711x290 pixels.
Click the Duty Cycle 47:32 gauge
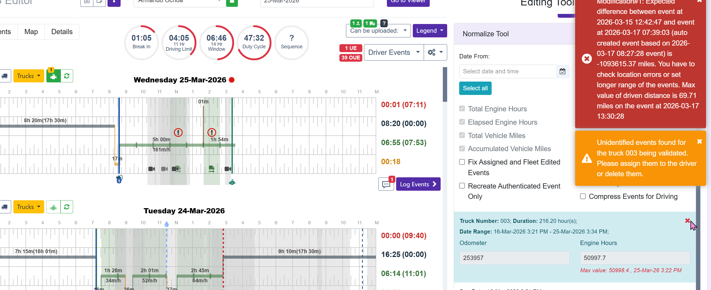pos(254,43)
